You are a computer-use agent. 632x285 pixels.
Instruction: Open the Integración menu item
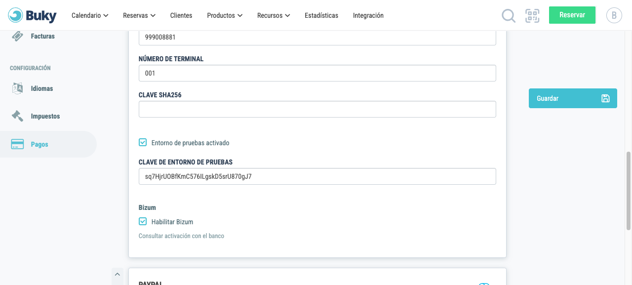(x=368, y=15)
